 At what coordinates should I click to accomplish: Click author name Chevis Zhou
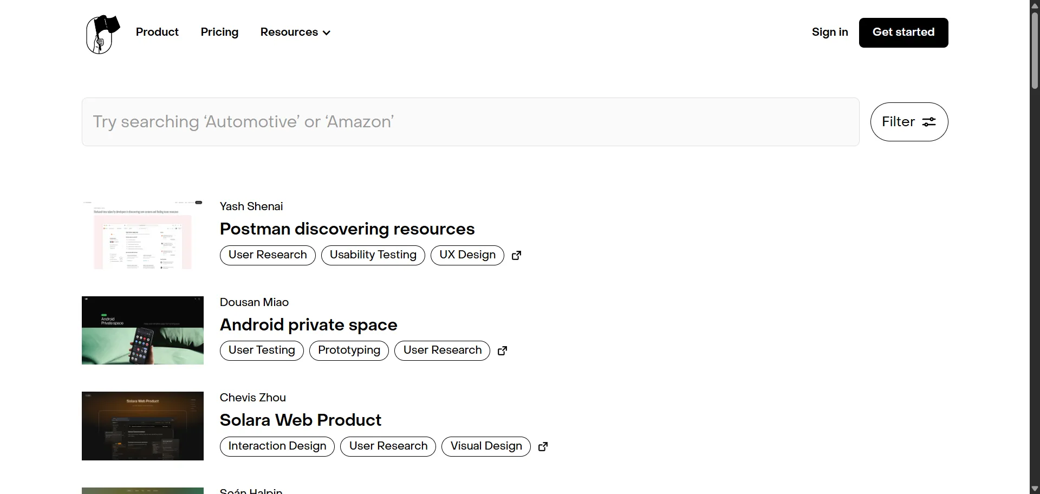pyautogui.click(x=253, y=398)
